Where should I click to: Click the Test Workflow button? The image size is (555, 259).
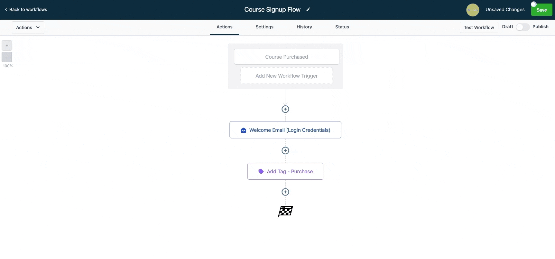tap(479, 27)
